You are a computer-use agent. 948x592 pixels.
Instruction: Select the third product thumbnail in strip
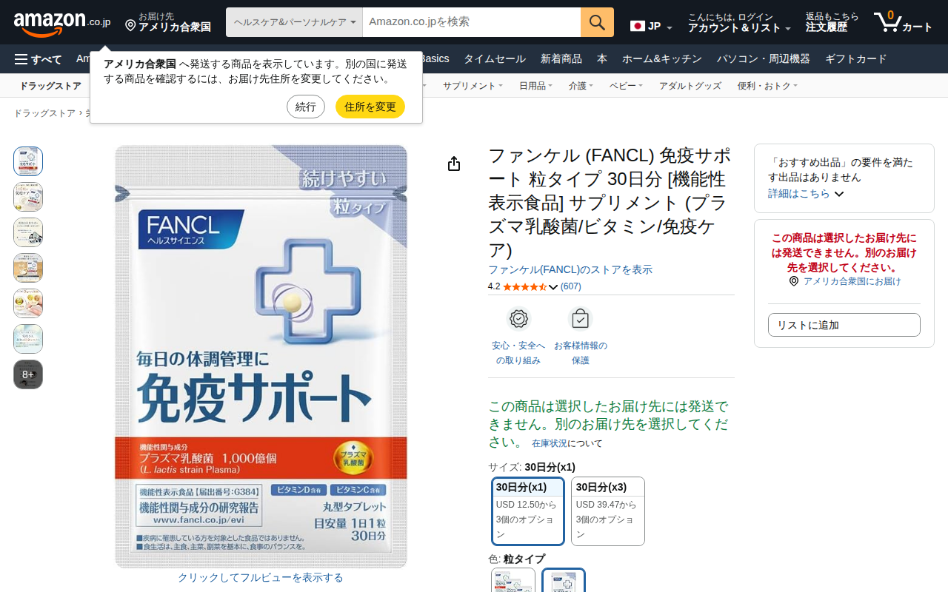click(x=28, y=232)
